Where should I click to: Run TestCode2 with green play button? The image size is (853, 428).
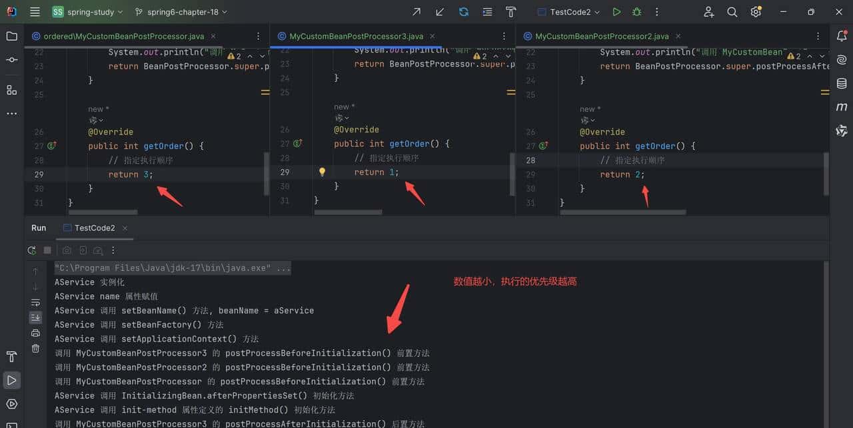pyautogui.click(x=616, y=12)
